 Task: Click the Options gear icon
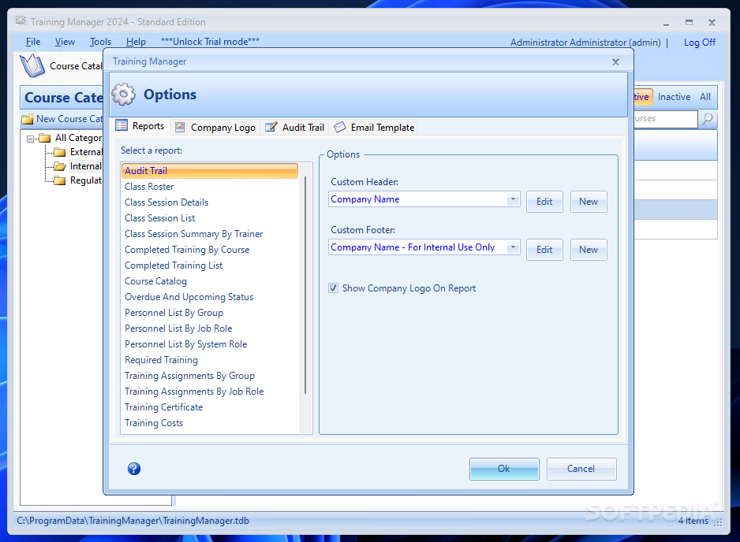click(x=124, y=95)
